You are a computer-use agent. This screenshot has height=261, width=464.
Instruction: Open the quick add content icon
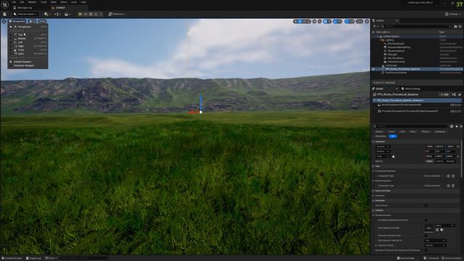pyautogui.click(x=46, y=14)
